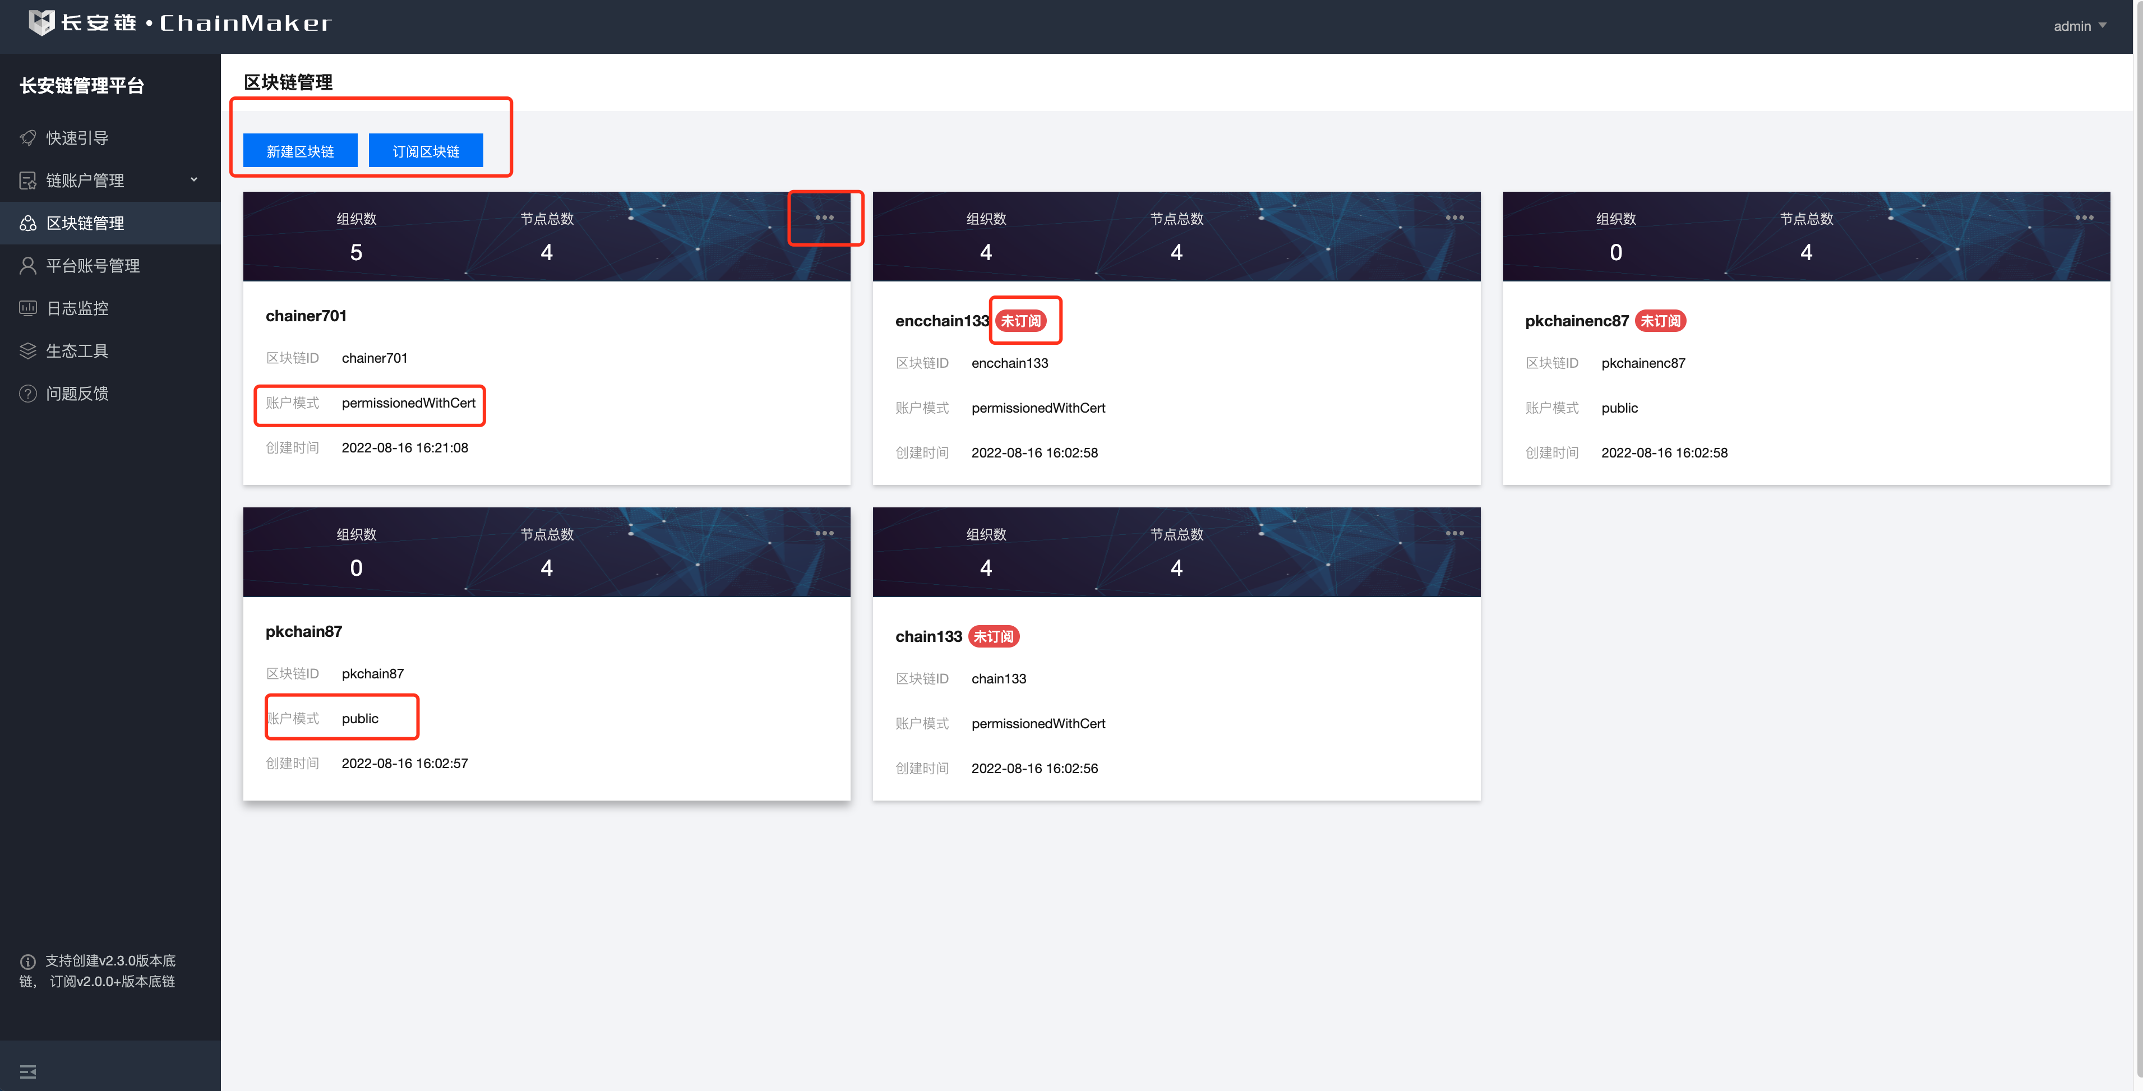Click the log monitoring chart icon

pos(28,308)
